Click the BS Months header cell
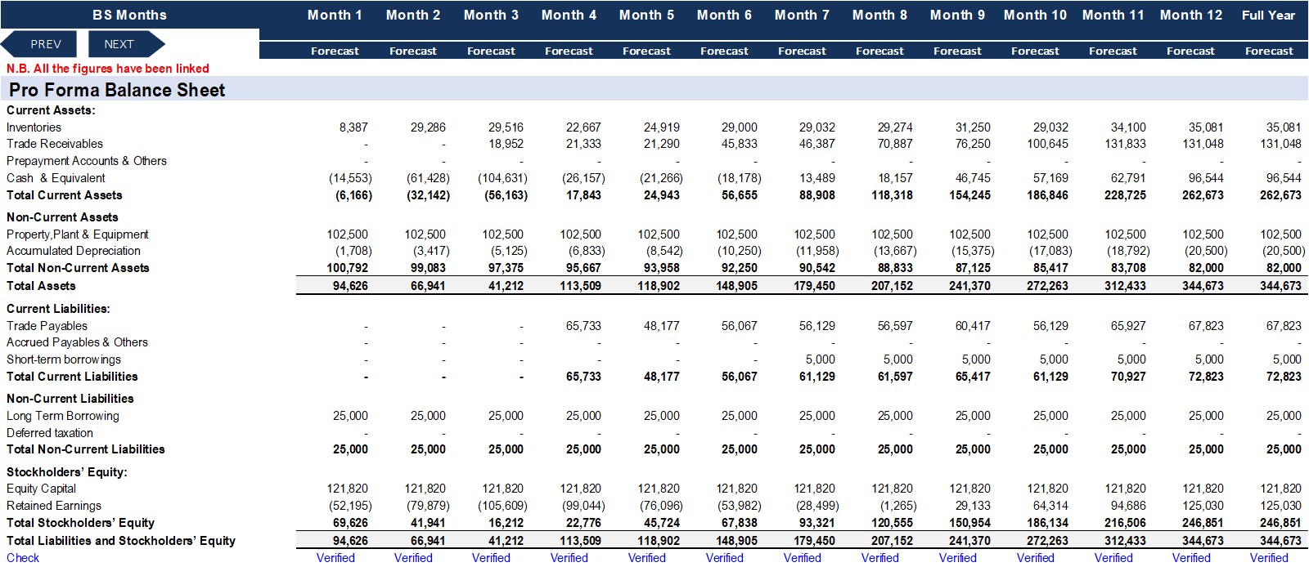Screen dimensions: 1309x567 click(x=129, y=15)
